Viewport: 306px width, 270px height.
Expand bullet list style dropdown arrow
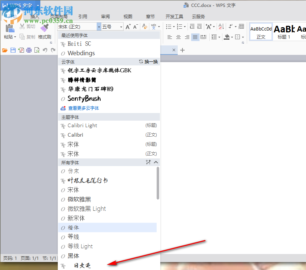click(174, 27)
